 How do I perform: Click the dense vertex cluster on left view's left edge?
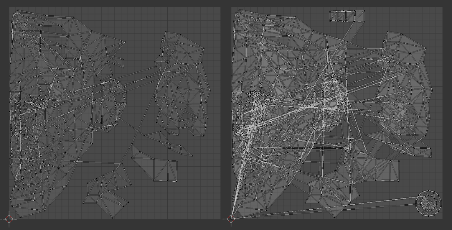(18, 132)
